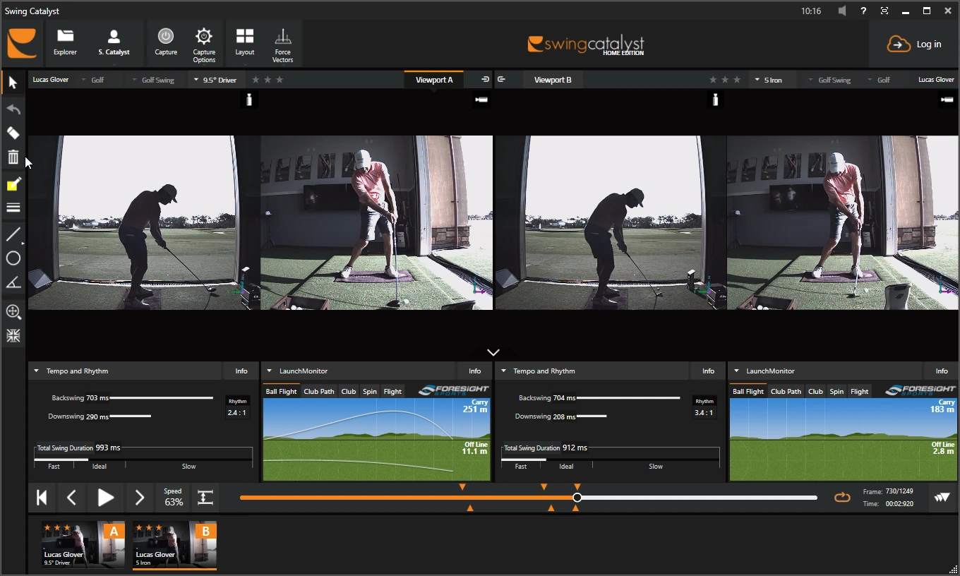960x576 pixels.
Task: Select the angle measurement tool
Action: click(13, 283)
